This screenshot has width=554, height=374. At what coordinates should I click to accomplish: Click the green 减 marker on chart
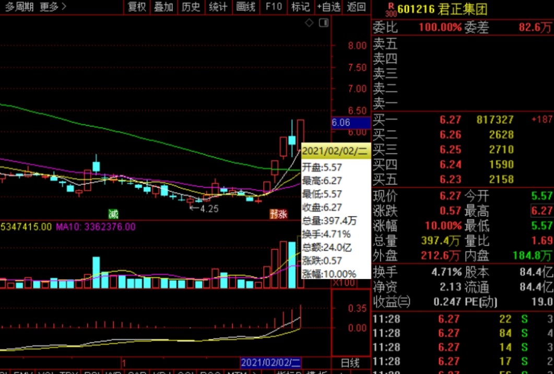113,214
